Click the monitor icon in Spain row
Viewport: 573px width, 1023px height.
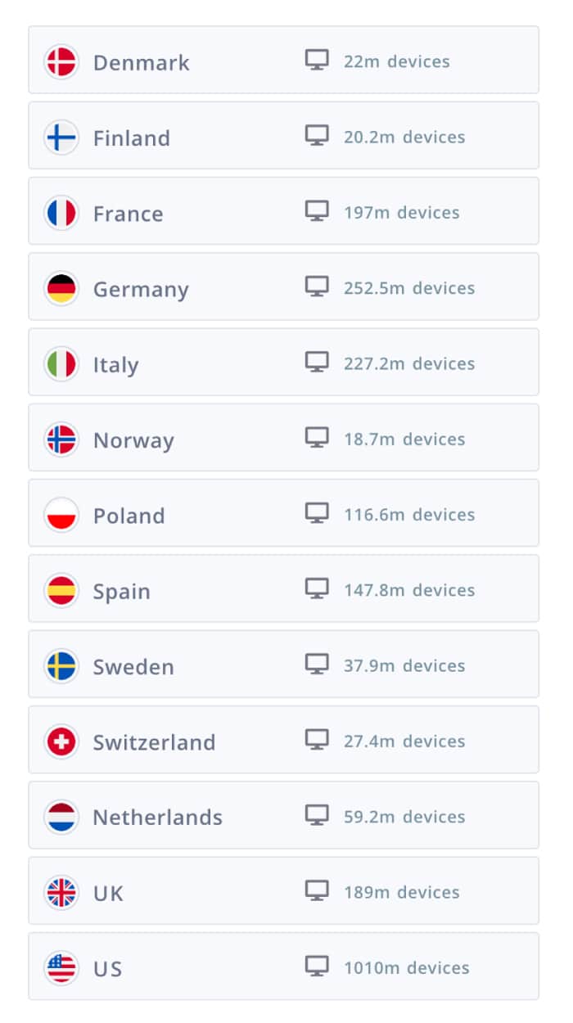[317, 589]
